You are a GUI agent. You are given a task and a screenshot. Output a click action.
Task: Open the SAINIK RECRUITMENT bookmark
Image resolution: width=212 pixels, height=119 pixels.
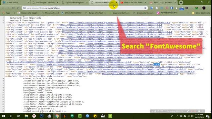coord(72,13)
